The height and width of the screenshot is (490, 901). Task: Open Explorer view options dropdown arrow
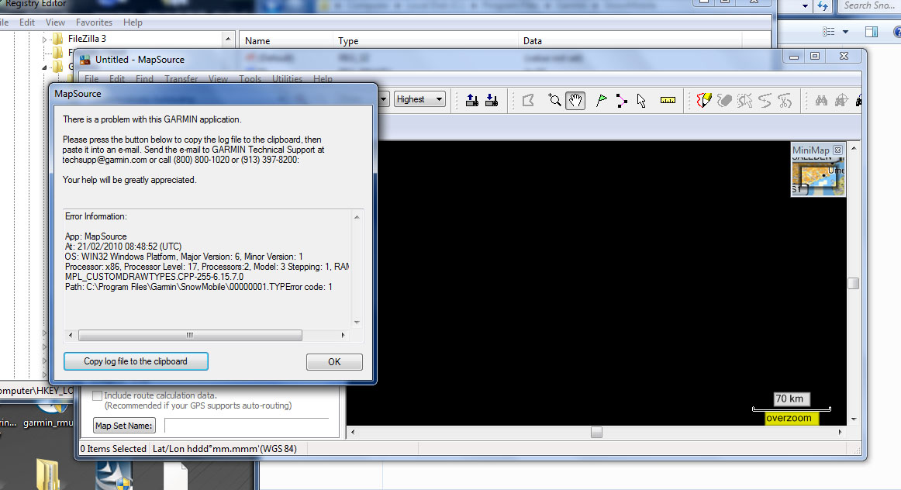tap(845, 32)
